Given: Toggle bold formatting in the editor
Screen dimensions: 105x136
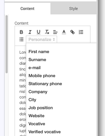Looking at the screenshot, I should point(21,32).
